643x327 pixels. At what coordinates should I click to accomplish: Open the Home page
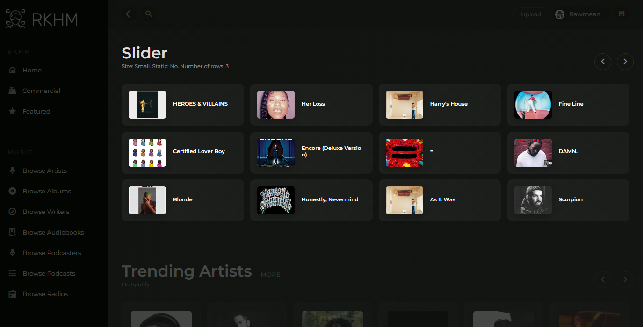32,70
